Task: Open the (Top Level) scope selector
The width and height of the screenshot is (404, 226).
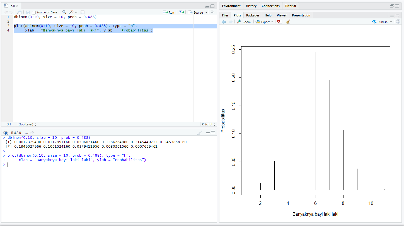Action: pos(27,124)
